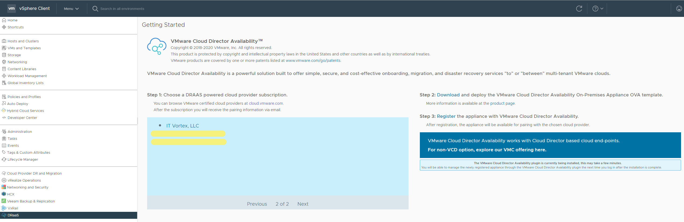Click the Global Inventory Lists icon

point(4,83)
